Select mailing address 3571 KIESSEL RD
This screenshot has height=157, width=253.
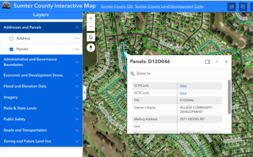(192, 119)
